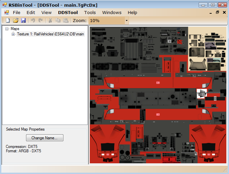
Task: Click the Save disk toolbar icon
Action: click(23, 21)
